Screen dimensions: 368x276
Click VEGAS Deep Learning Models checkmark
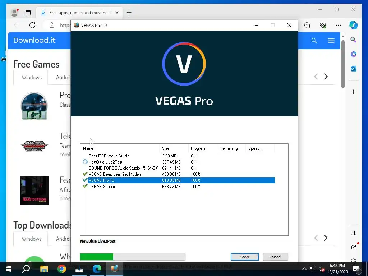[85, 174]
